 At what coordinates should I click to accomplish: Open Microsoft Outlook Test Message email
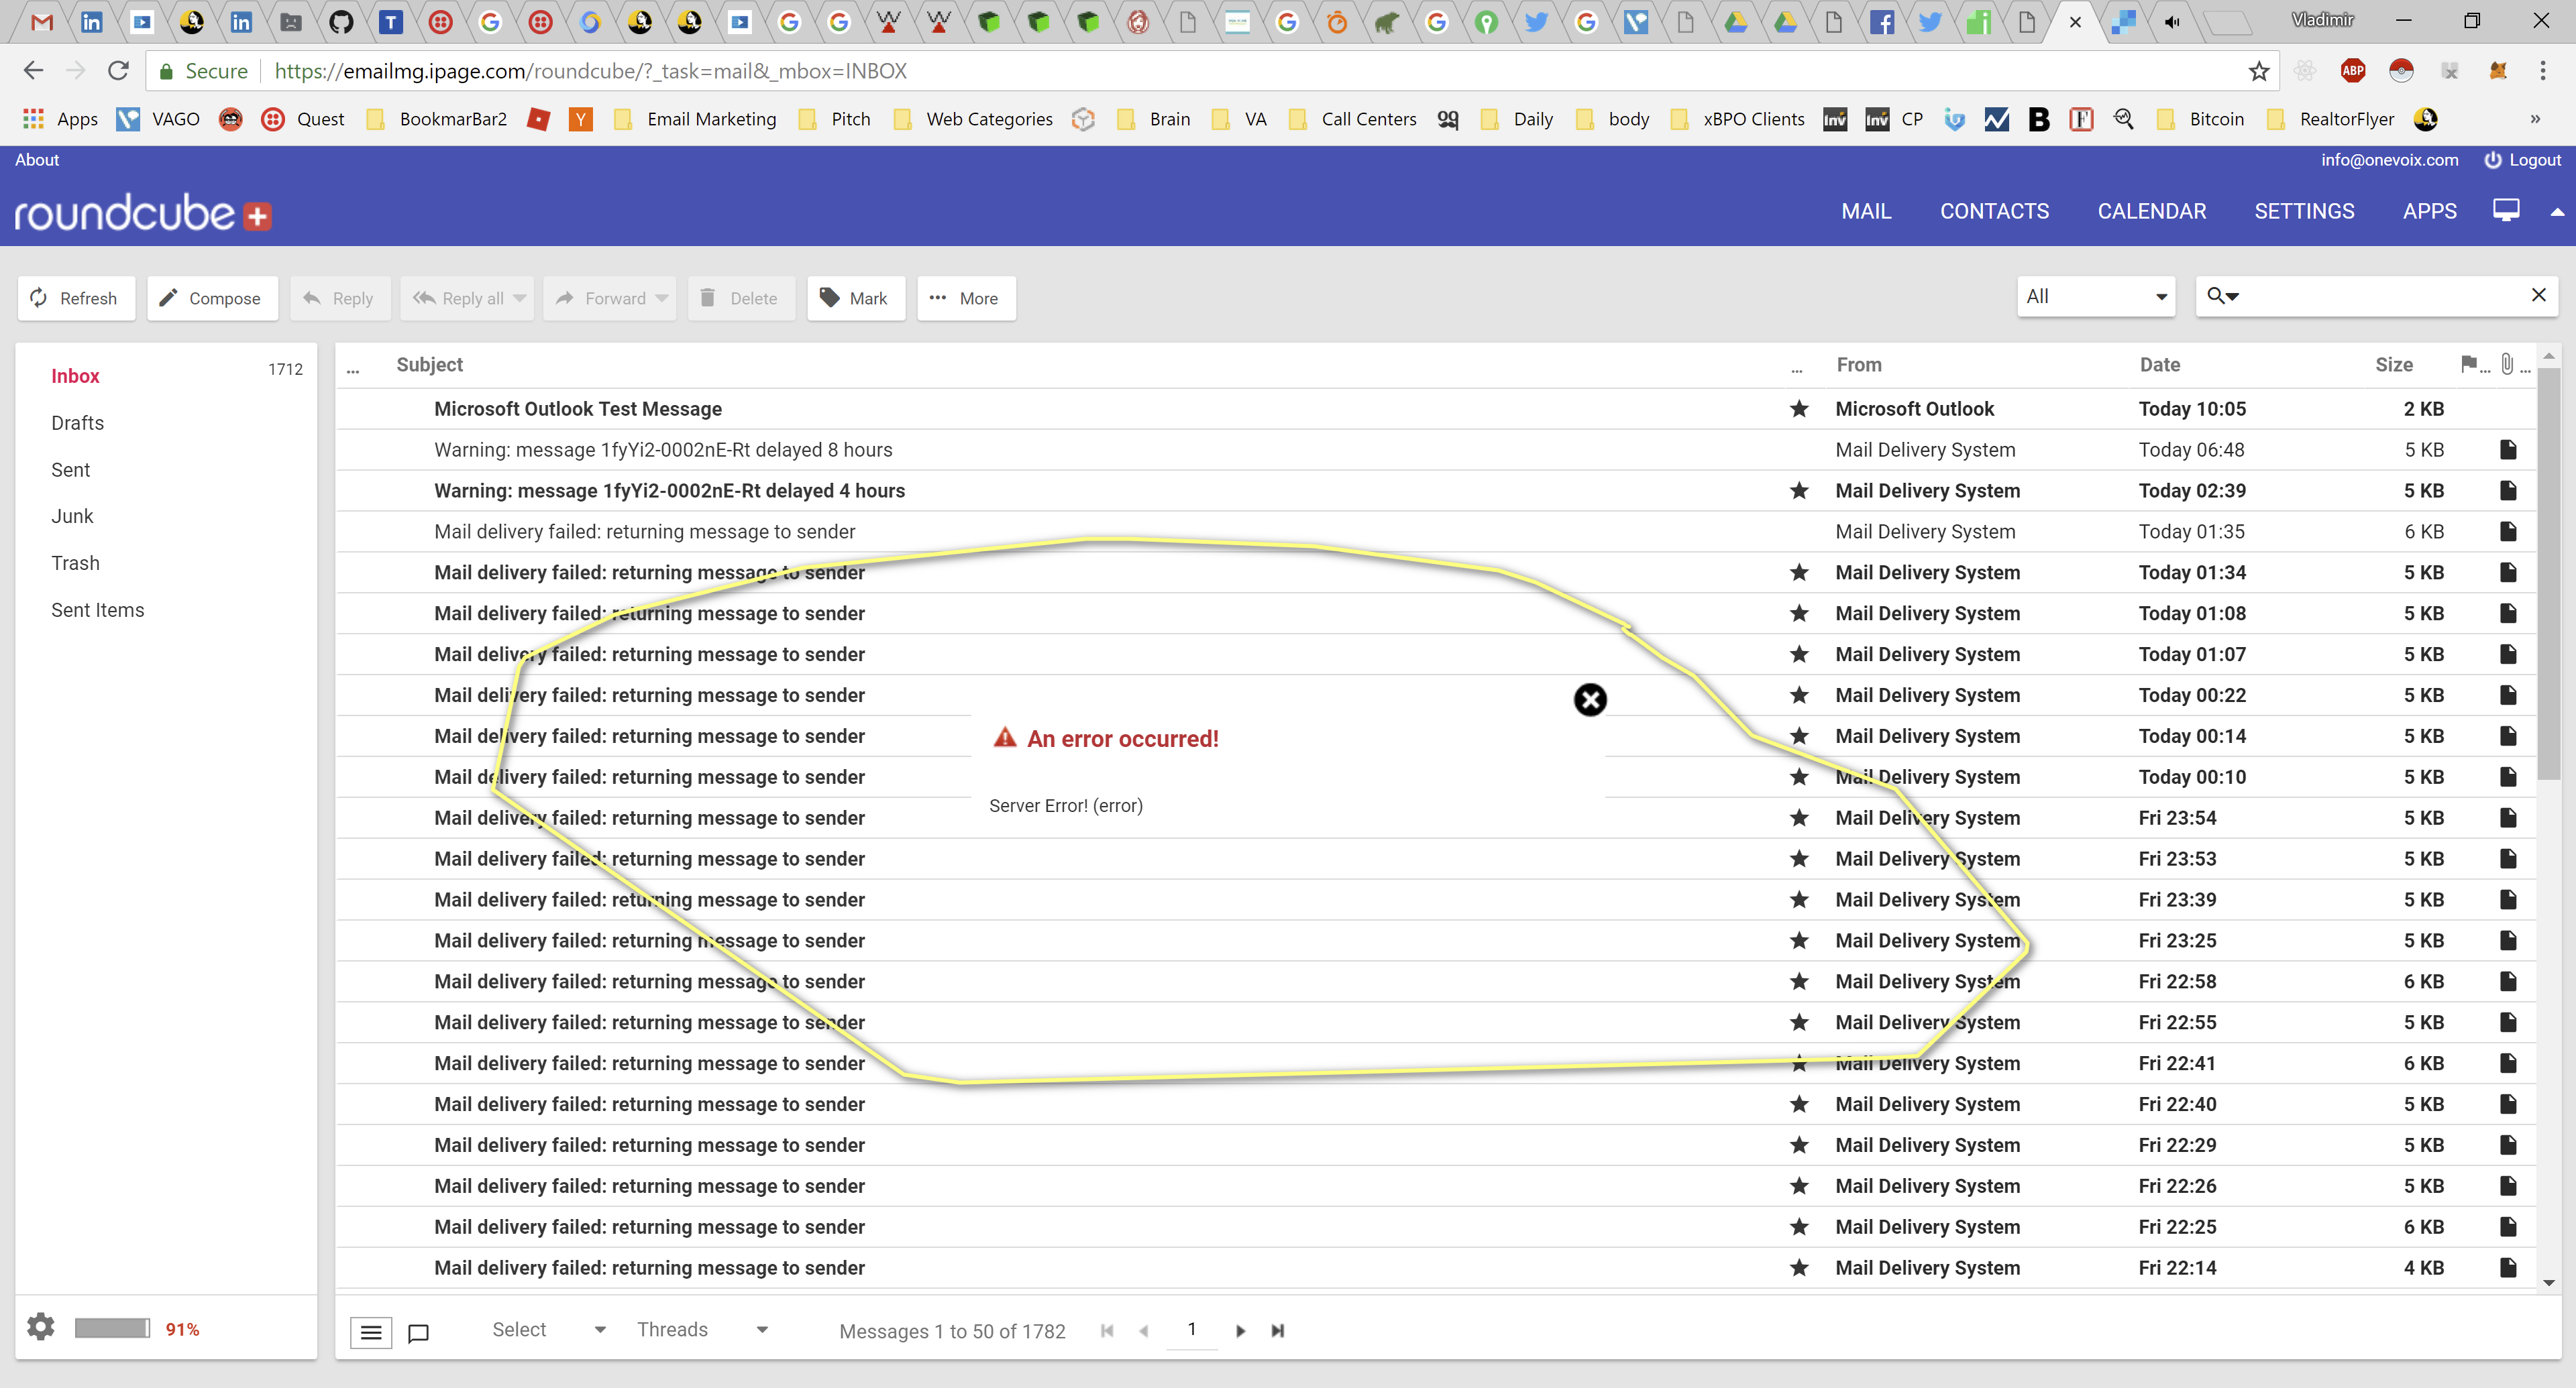click(578, 409)
